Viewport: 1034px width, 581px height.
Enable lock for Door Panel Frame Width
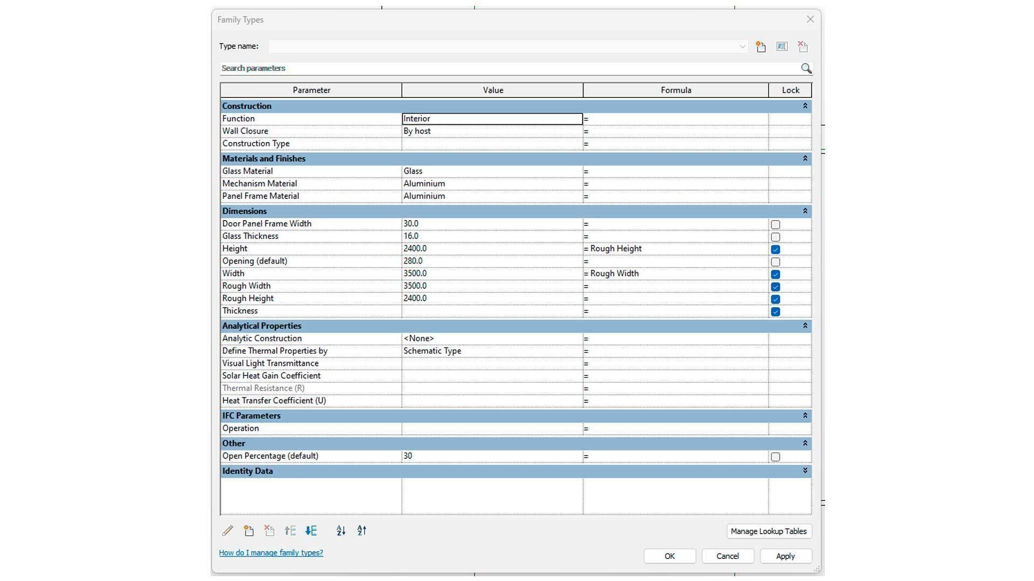(775, 224)
